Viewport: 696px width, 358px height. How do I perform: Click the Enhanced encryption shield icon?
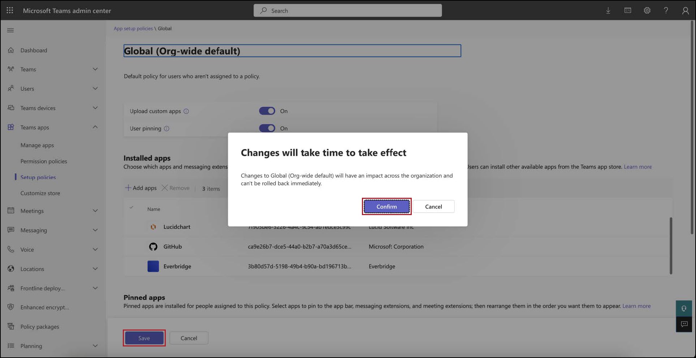click(11, 307)
